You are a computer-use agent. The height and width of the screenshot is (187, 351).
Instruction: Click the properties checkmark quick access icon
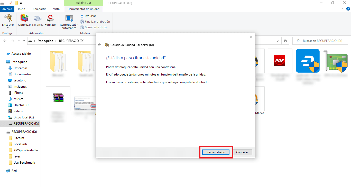(11, 3)
